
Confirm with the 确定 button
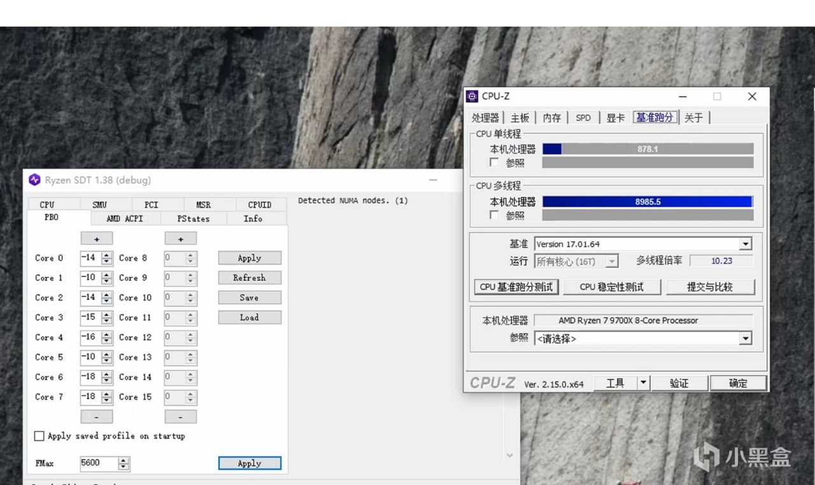(738, 383)
